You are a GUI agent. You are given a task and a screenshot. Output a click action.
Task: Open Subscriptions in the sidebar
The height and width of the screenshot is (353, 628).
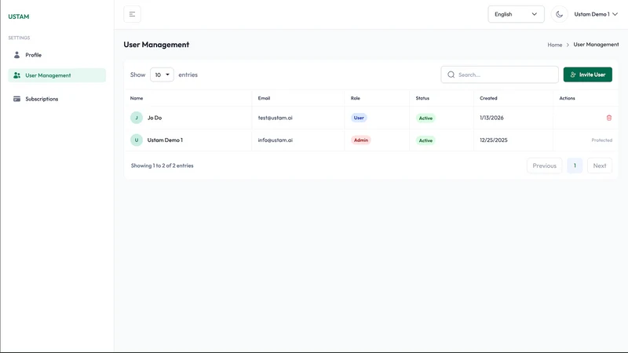coord(57,99)
